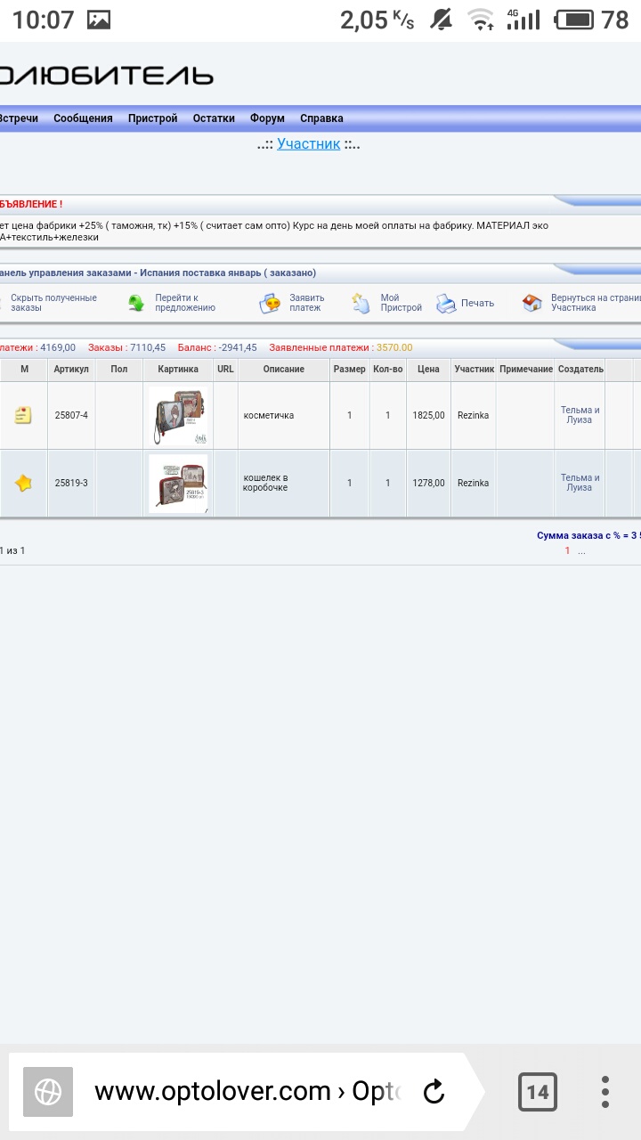This screenshot has height=1140, width=641.
Task: Click the gold star icon for item 25819-3
Action: pos(23,483)
